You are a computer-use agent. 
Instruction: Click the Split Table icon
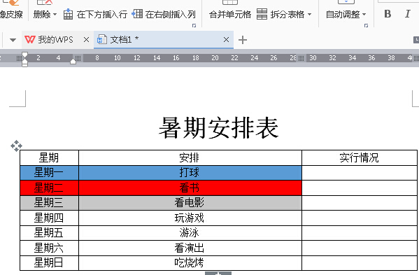click(262, 14)
